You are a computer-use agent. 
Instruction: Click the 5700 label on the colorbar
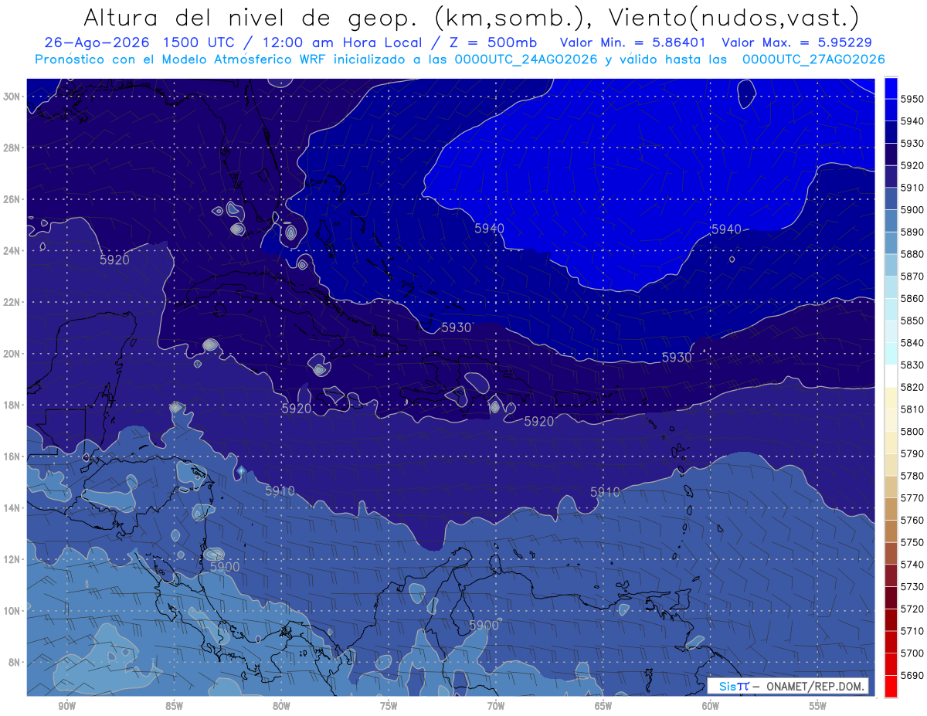pyautogui.click(x=912, y=653)
